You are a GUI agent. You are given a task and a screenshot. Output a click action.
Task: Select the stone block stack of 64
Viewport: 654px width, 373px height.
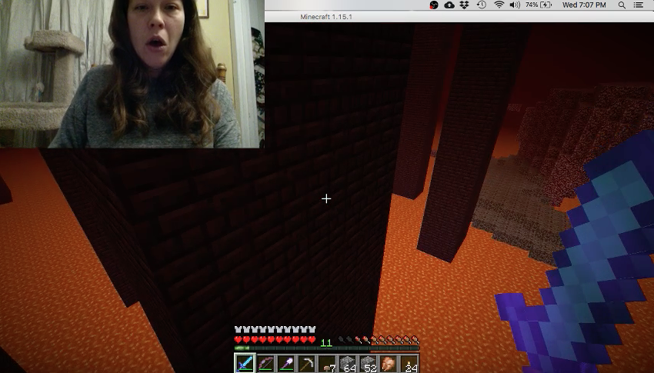[349, 364]
